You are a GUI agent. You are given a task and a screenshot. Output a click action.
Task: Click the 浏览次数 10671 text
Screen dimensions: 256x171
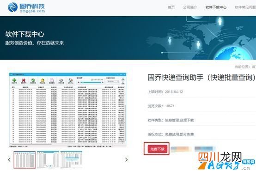click(x=161, y=106)
